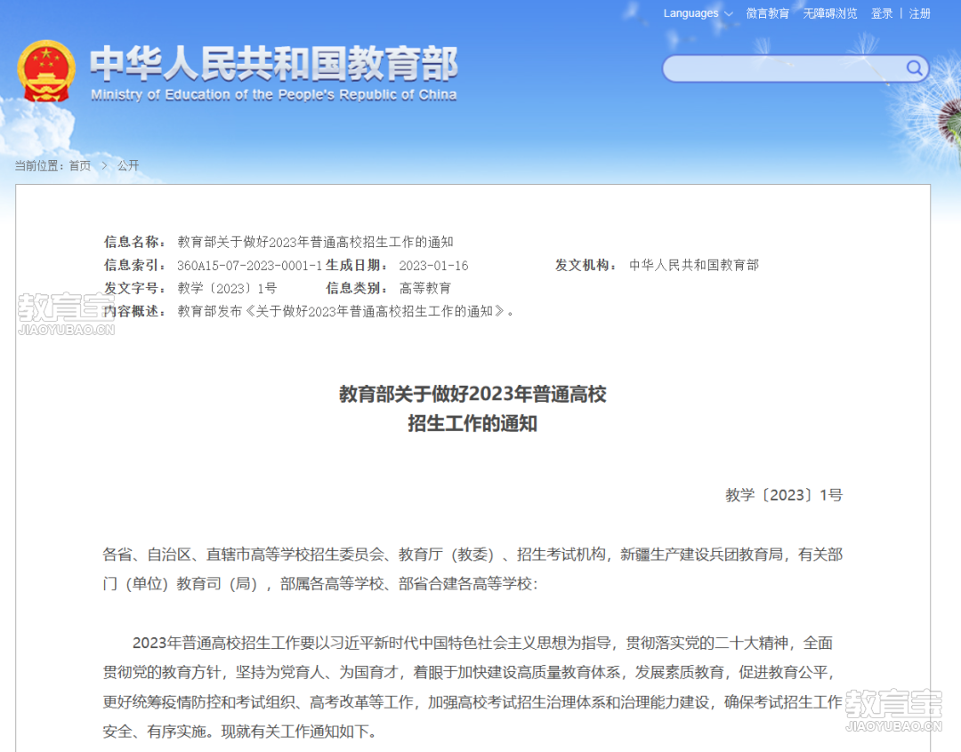Click the 注册 link
Viewport: 961px width, 752px height.
click(919, 13)
